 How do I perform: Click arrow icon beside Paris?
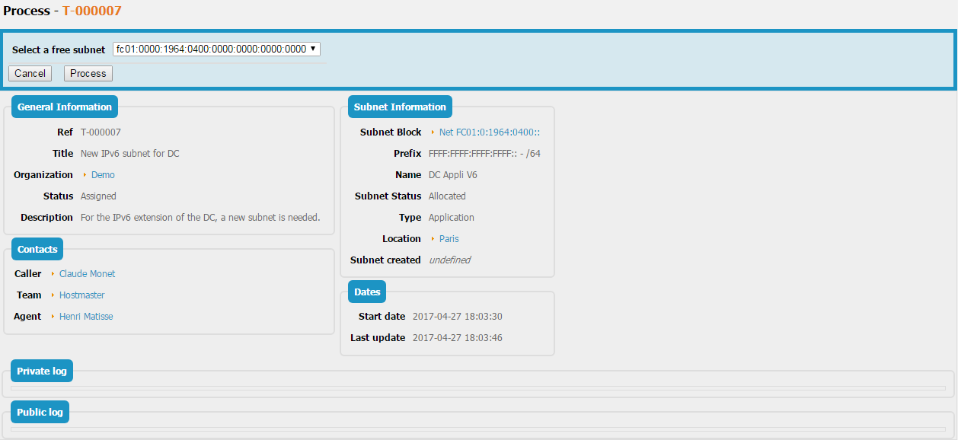[x=433, y=239]
